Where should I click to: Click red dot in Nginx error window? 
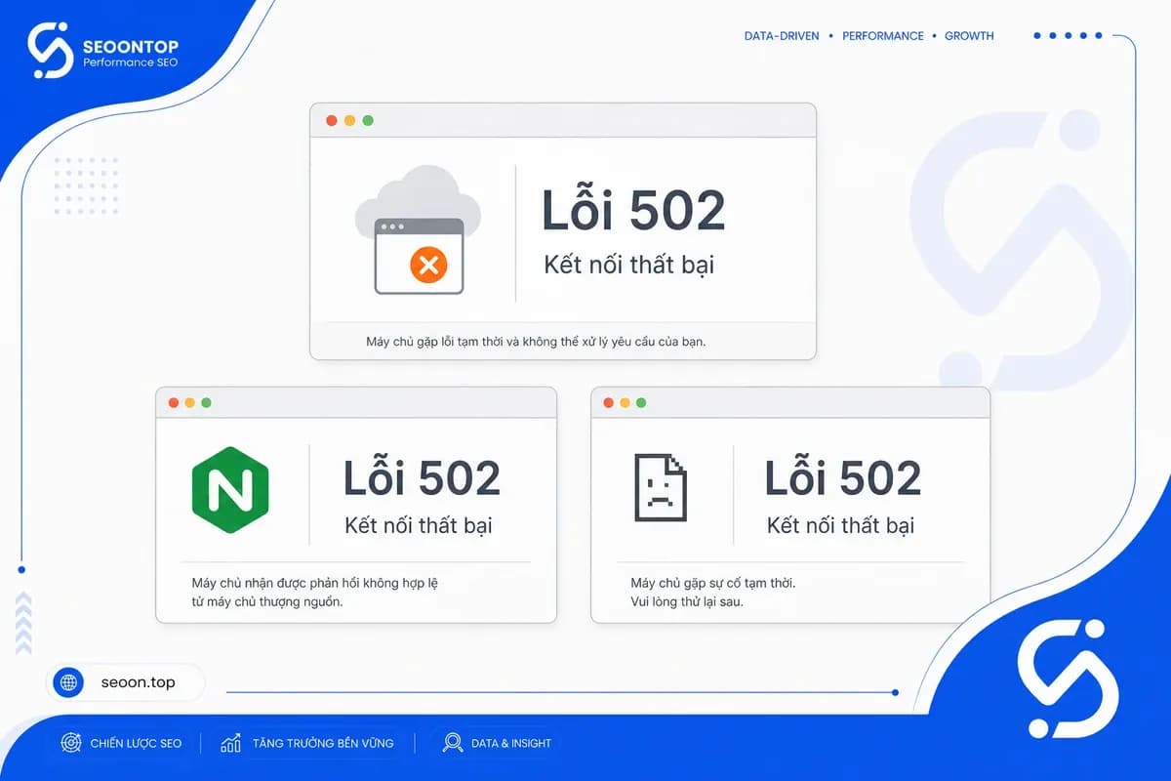[x=174, y=402]
